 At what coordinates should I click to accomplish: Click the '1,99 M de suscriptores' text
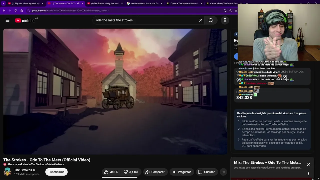[27, 174]
